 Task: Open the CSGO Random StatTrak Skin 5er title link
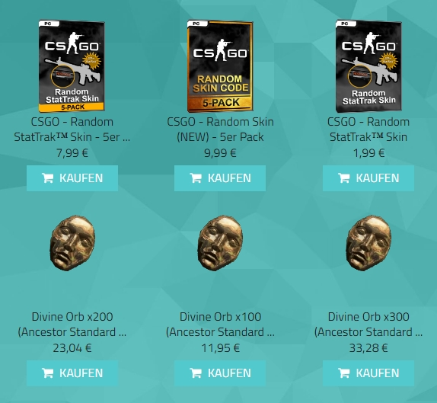coord(72,130)
